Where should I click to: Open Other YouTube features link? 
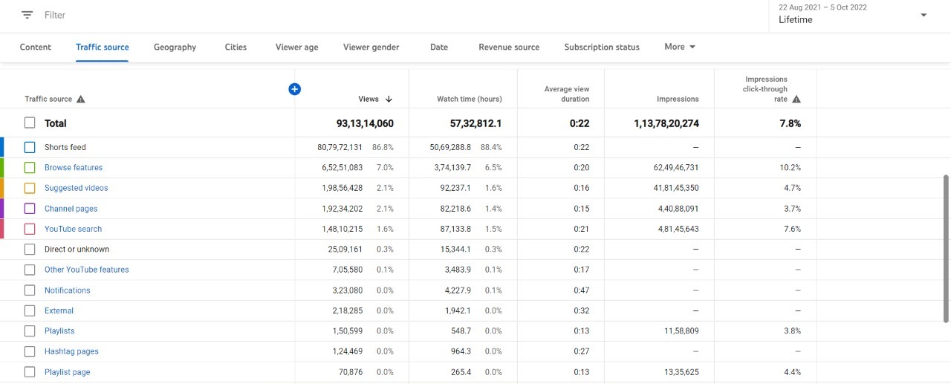point(86,270)
